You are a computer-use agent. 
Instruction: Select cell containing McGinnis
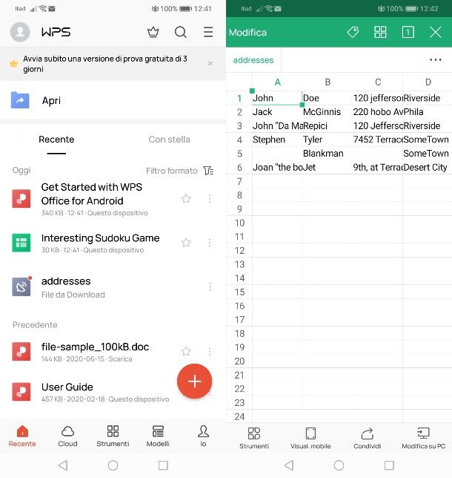pos(328,112)
